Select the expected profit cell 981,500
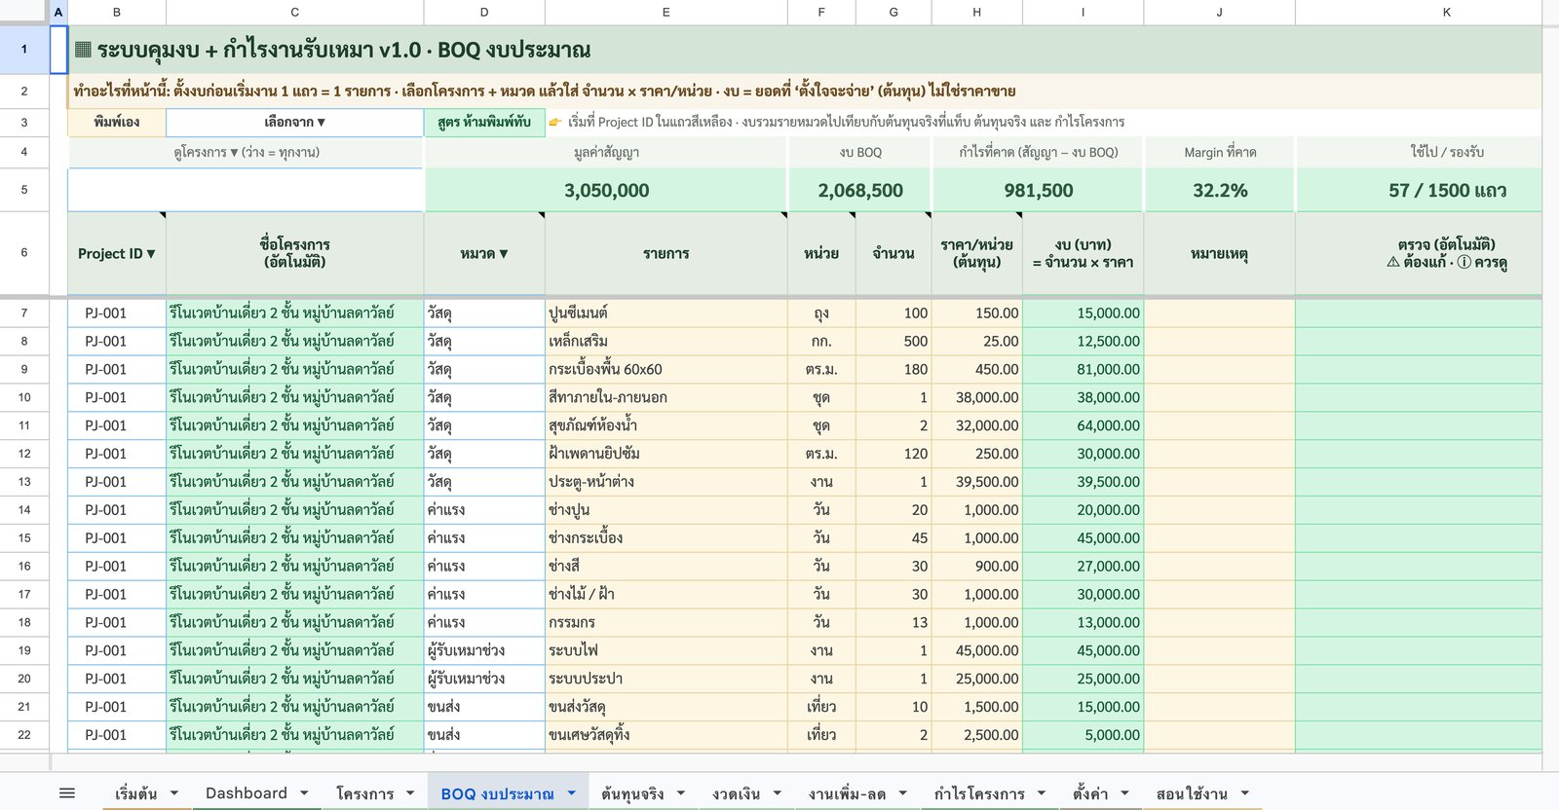The image size is (1559, 810). [1038, 190]
